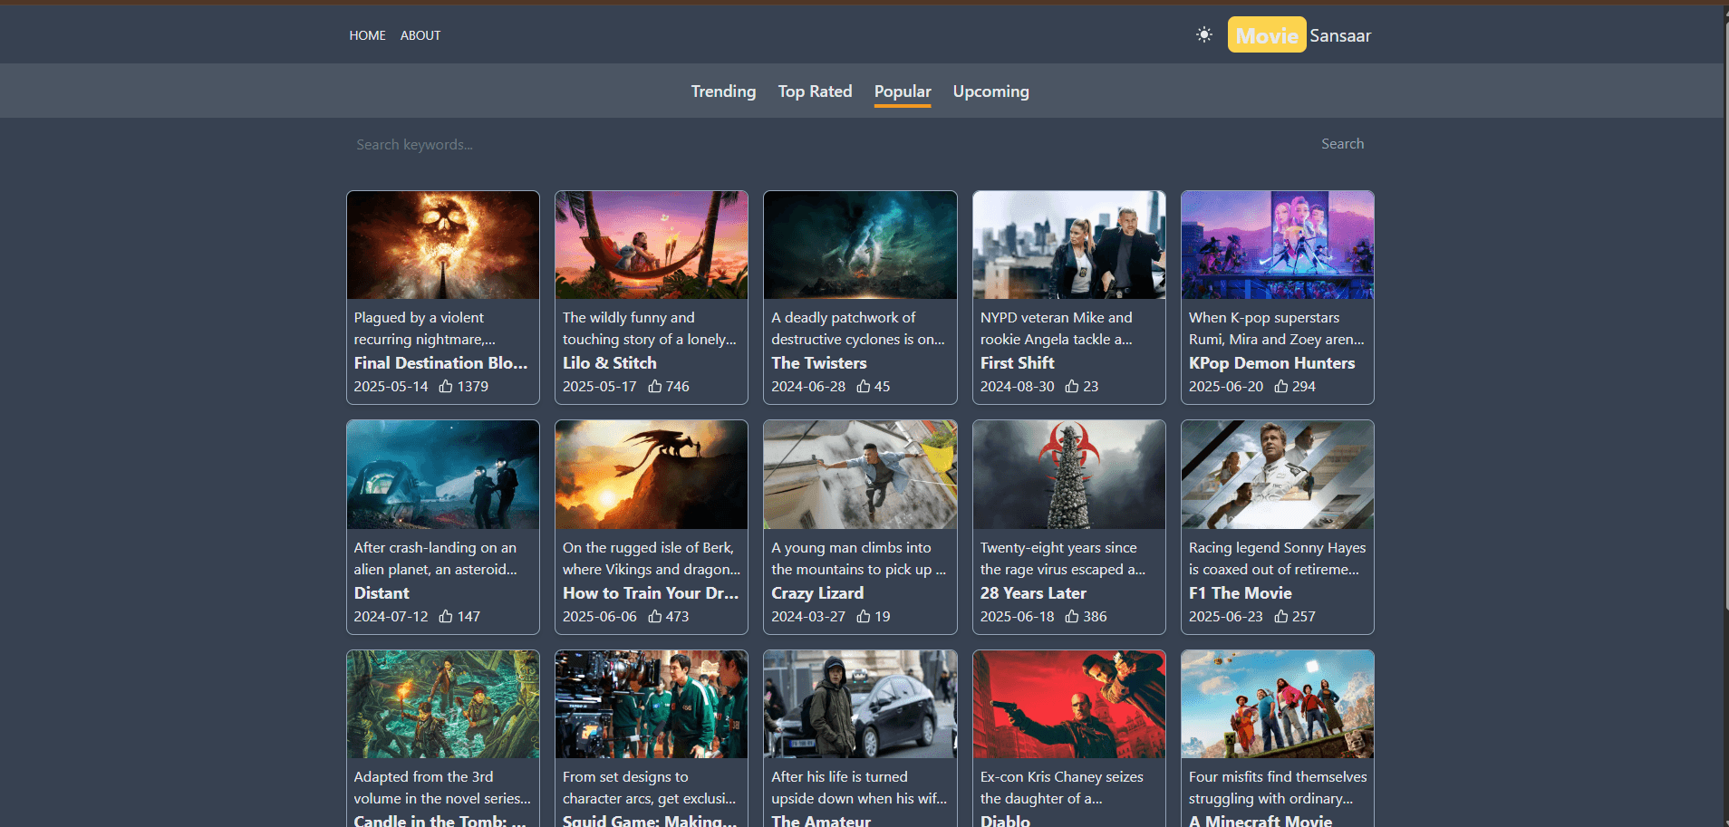Click the thumbs-up icon on The Twisters card
This screenshot has width=1729, height=827.
[x=864, y=386]
